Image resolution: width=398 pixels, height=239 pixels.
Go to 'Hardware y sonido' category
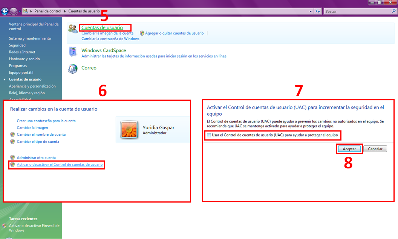tap(24, 59)
